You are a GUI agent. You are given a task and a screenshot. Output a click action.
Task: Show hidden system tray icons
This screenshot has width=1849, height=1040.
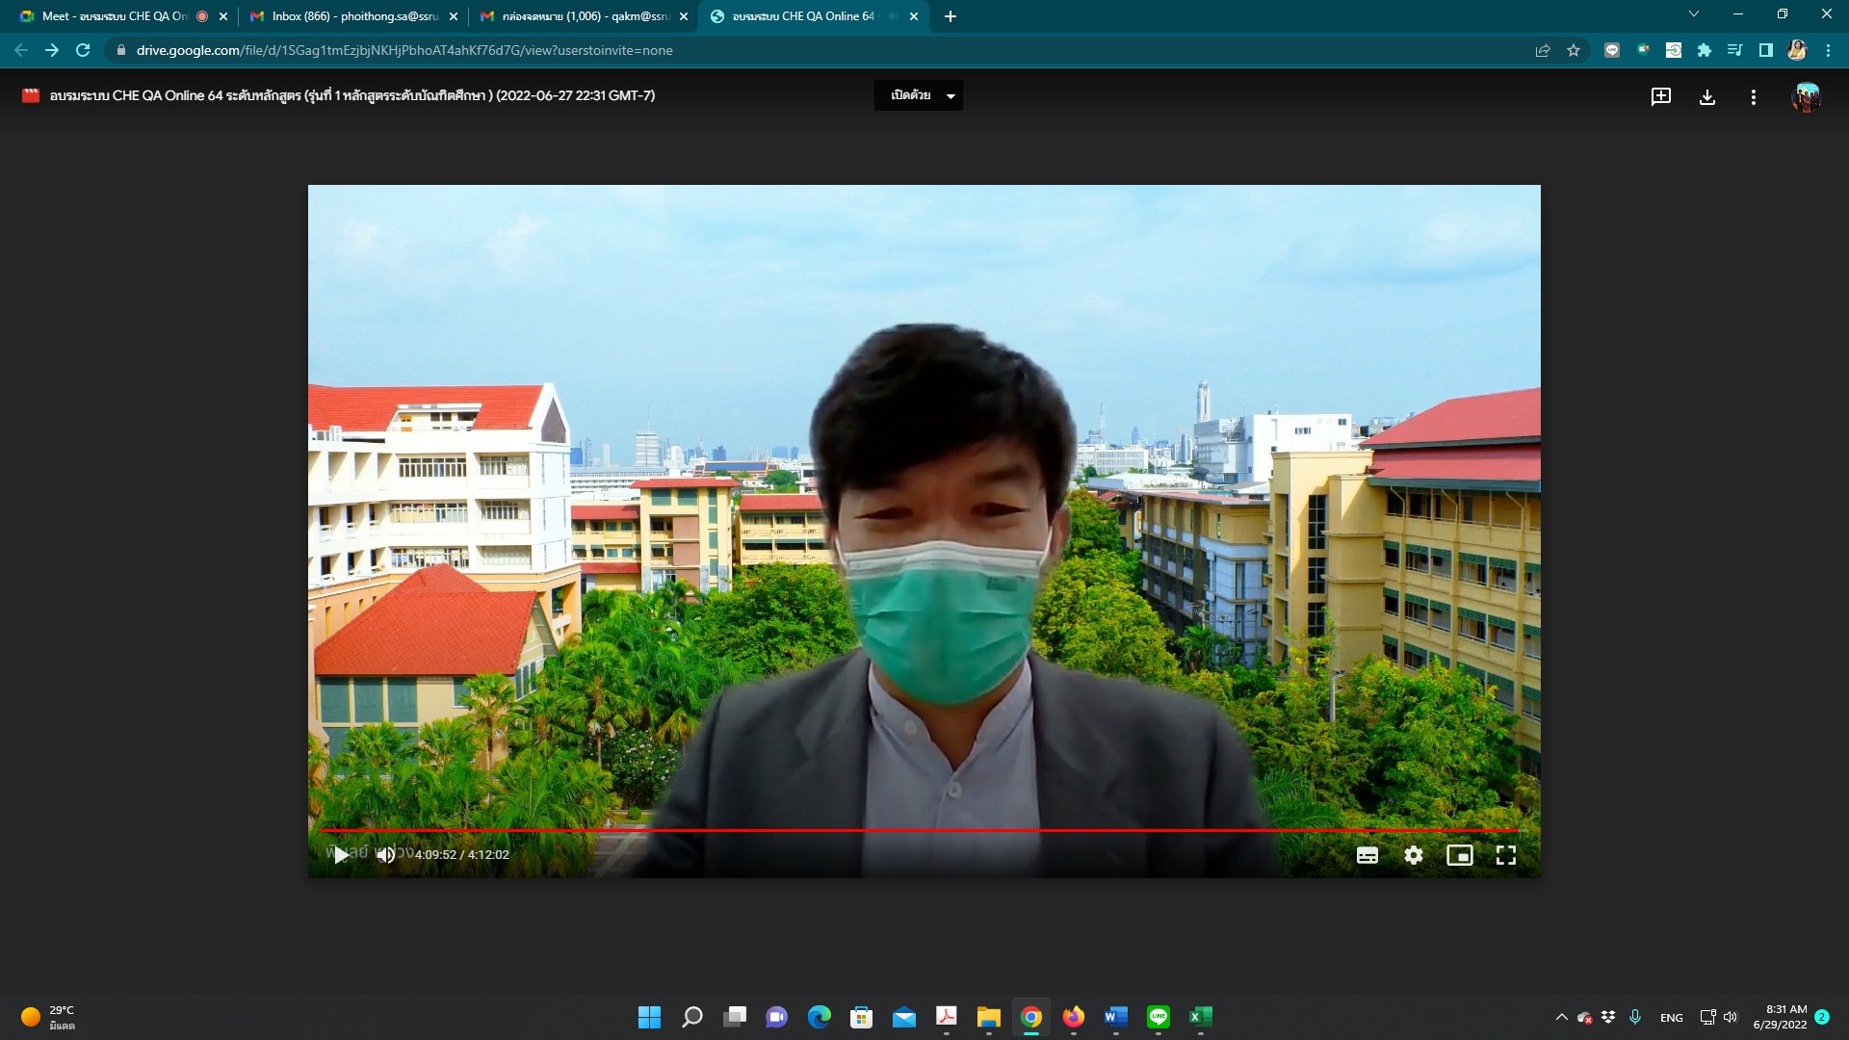click(x=1561, y=1017)
